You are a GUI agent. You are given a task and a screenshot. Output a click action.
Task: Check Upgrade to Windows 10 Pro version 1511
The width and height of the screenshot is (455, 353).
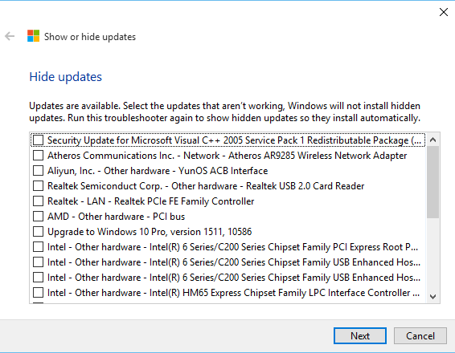coord(38,232)
